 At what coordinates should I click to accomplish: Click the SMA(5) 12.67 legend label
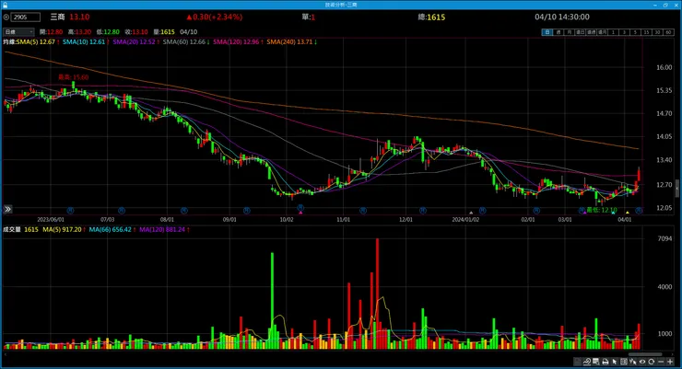pos(36,42)
